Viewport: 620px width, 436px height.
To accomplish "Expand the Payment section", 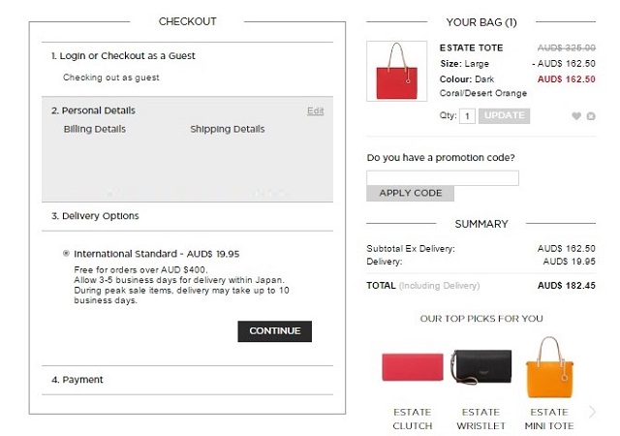I will pos(83,380).
